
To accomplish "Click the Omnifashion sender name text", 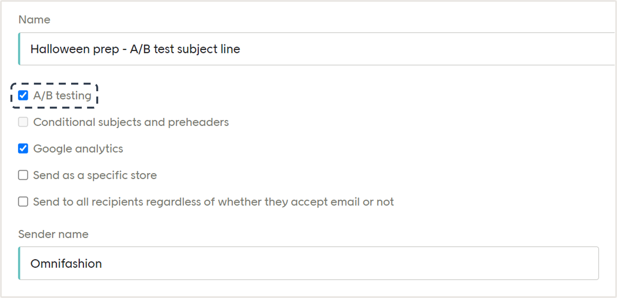I will [66, 263].
